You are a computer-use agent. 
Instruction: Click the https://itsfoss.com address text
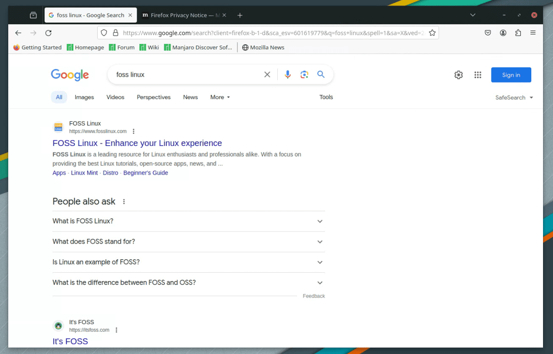tap(89, 330)
